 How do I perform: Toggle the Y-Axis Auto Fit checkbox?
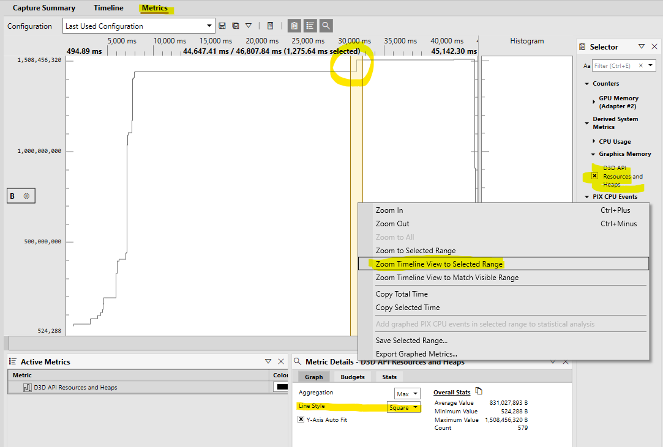tap(301, 419)
